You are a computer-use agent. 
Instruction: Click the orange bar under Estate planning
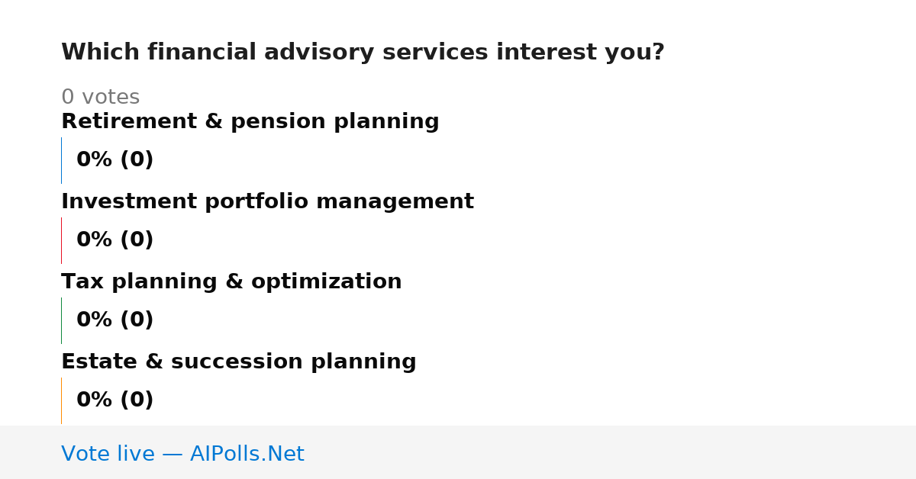click(61, 400)
